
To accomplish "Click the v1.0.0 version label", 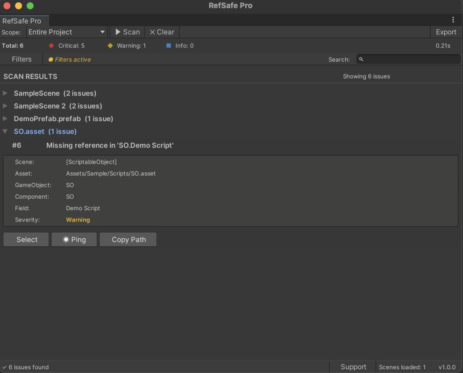I will [447, 367].
